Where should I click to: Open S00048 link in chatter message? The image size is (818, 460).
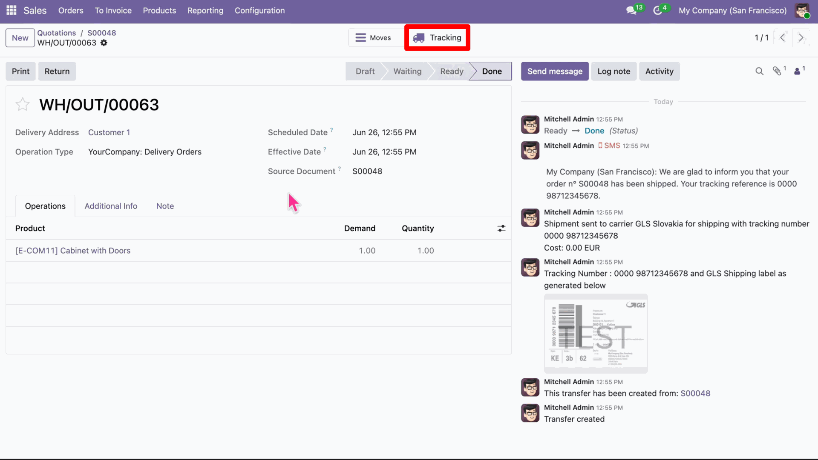click(x=695, y=393)
